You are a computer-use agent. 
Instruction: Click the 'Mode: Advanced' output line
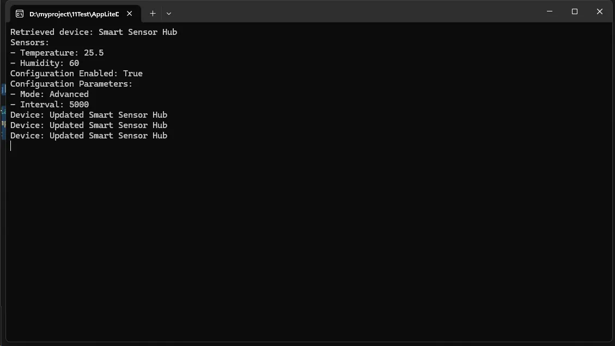tap(50, 94)
